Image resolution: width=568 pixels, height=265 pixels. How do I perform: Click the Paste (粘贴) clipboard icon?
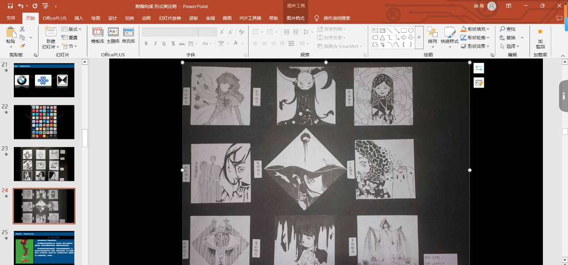(x=11, y=33)
